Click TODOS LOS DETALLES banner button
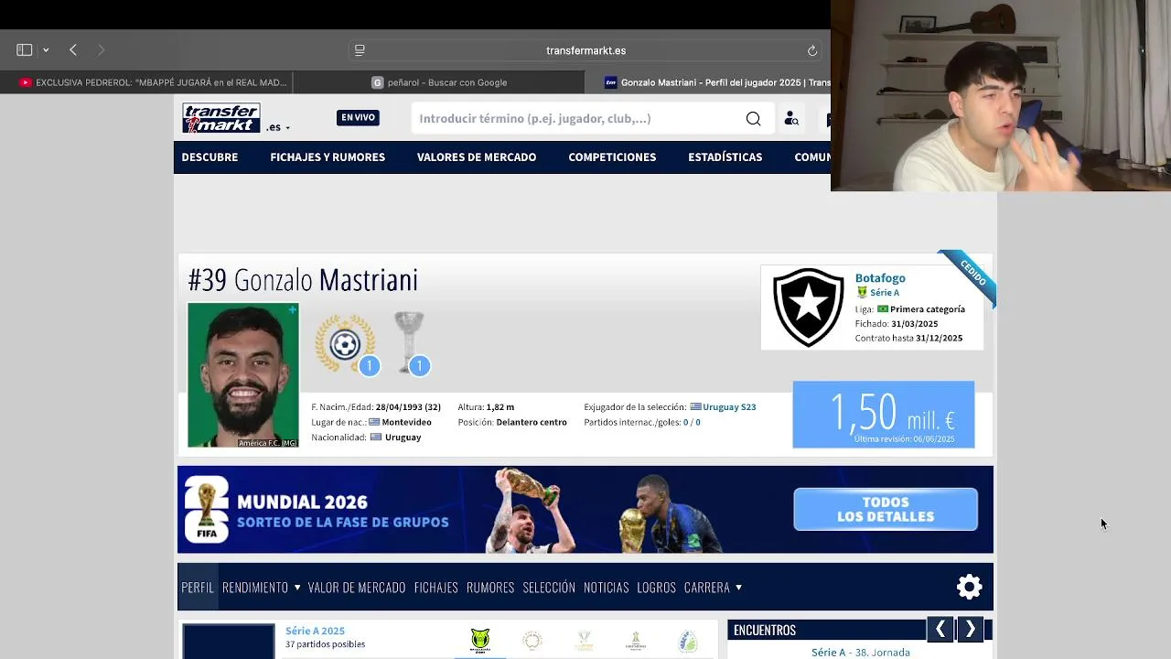 pyautogui.click(x=886, y=510)
